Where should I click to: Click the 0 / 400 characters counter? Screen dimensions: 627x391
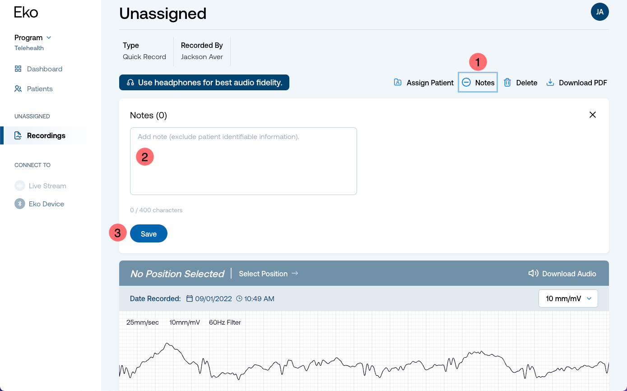tap(156, 210)
